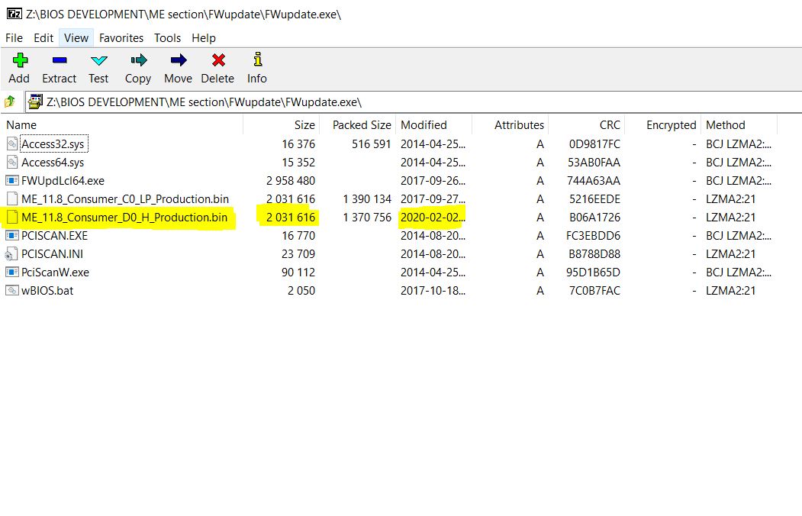Select the PCISCAN.INI file name

(x=52, y=254)
